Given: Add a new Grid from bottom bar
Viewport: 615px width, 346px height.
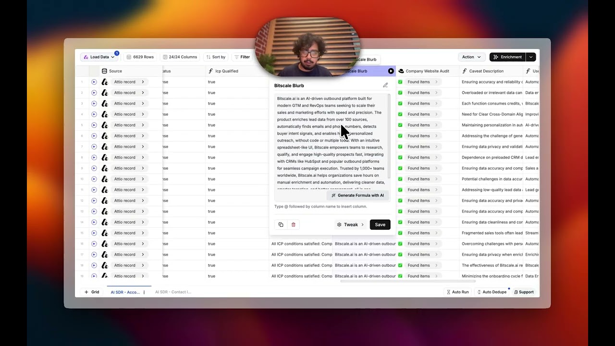Looking at the screenshot, I should point(92,292).
